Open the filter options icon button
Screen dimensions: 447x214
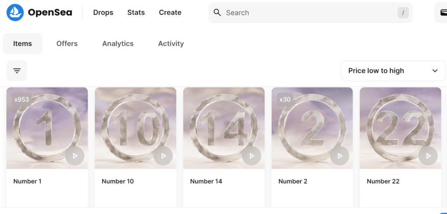coord(17,71)
